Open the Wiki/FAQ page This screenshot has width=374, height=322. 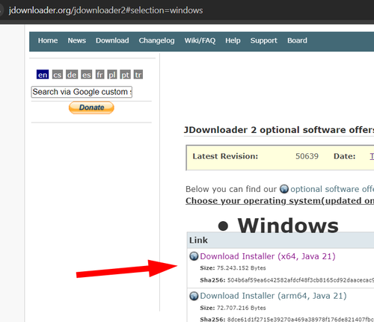click(x=200, y=40)
